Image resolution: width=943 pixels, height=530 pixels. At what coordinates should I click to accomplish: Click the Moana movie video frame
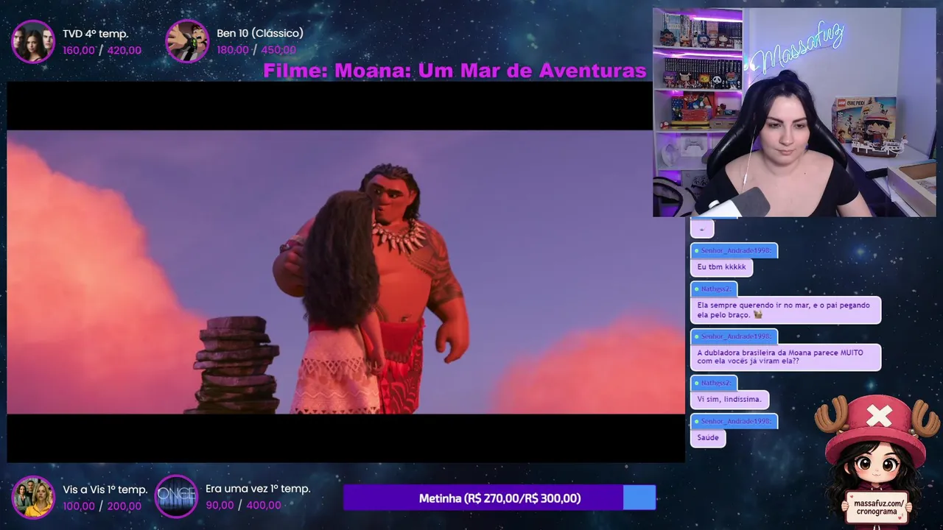pos(346,272)
